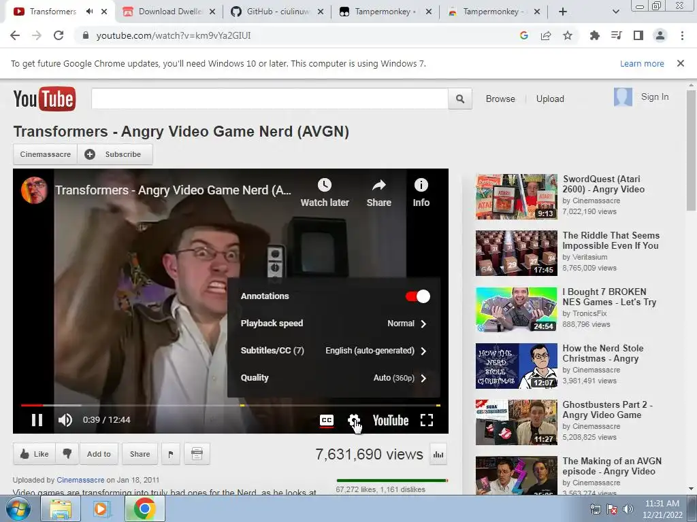Click the Share button below the video
The height and width of the screenshot is (522, 697).
pos(140,454)
